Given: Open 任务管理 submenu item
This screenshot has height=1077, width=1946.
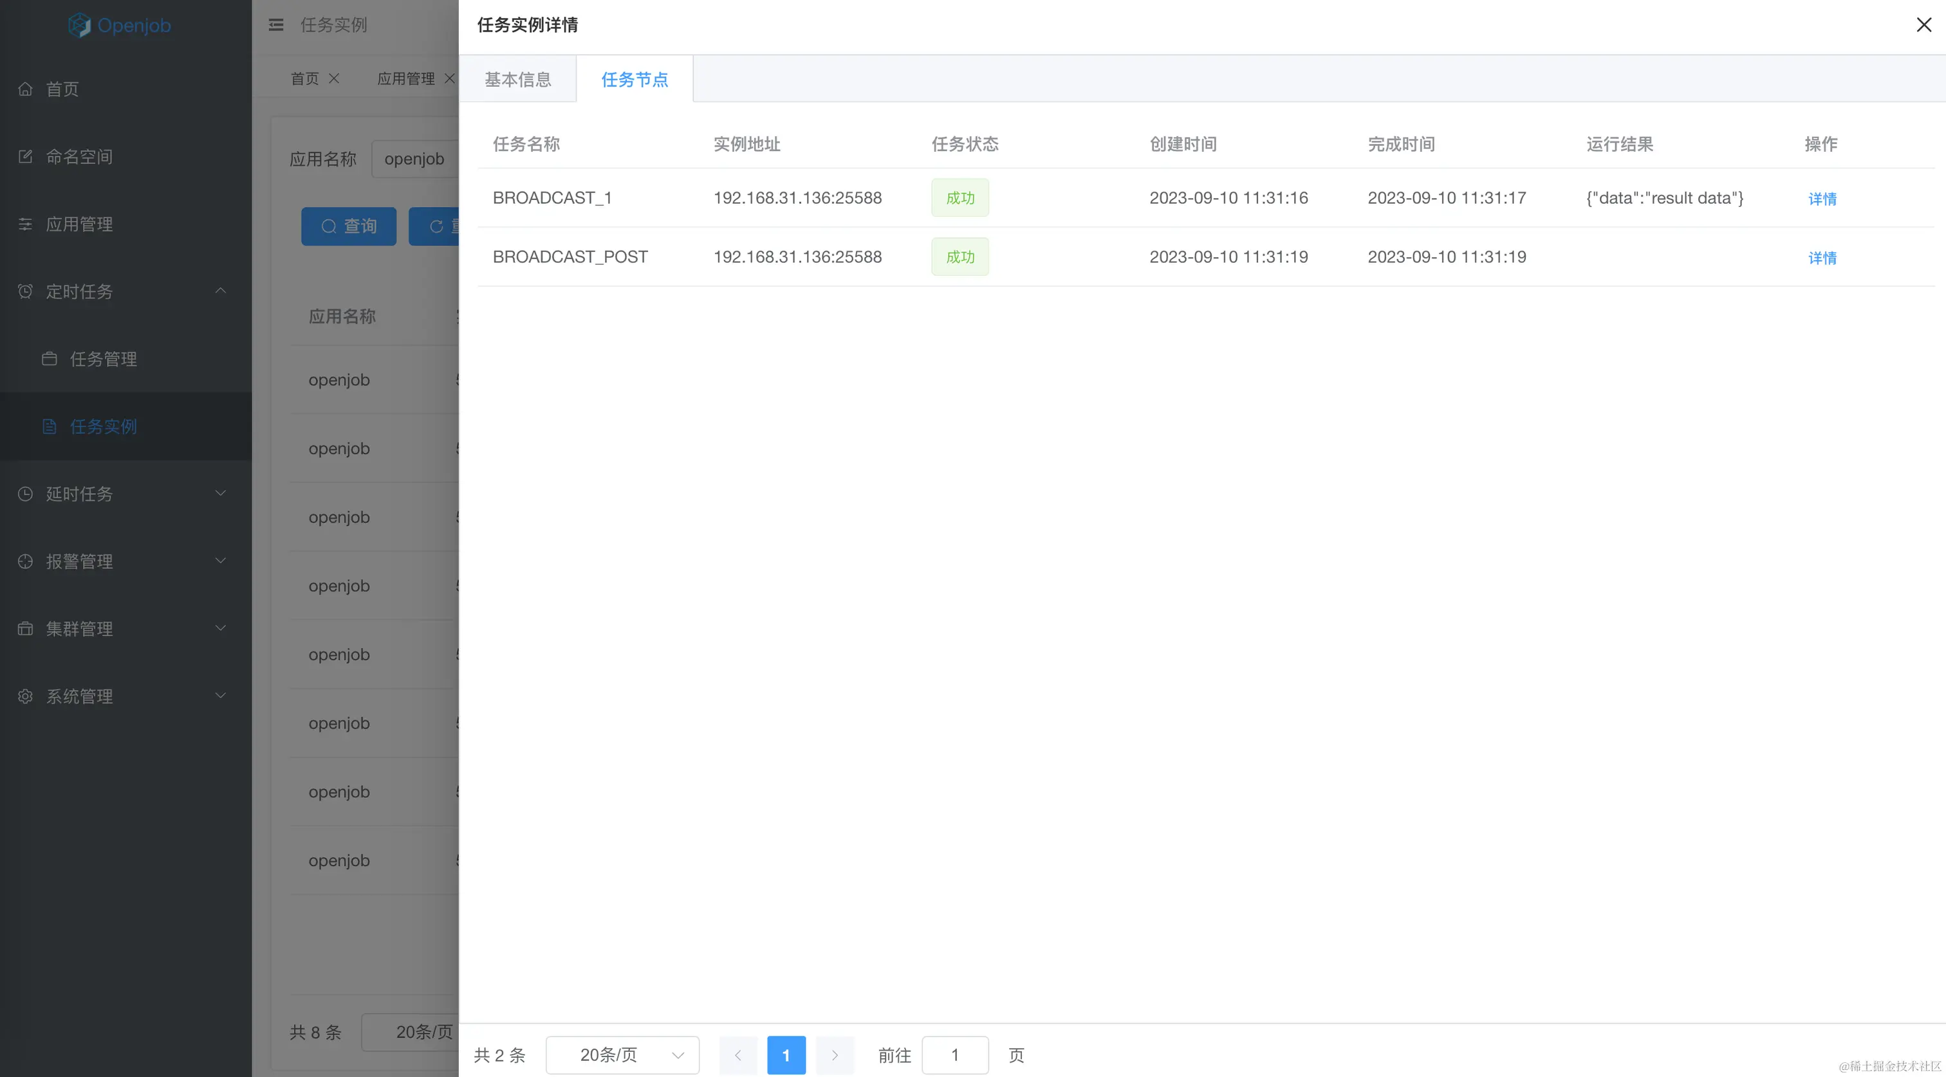Looking at the screenshot, I should (x=103, y=359).
